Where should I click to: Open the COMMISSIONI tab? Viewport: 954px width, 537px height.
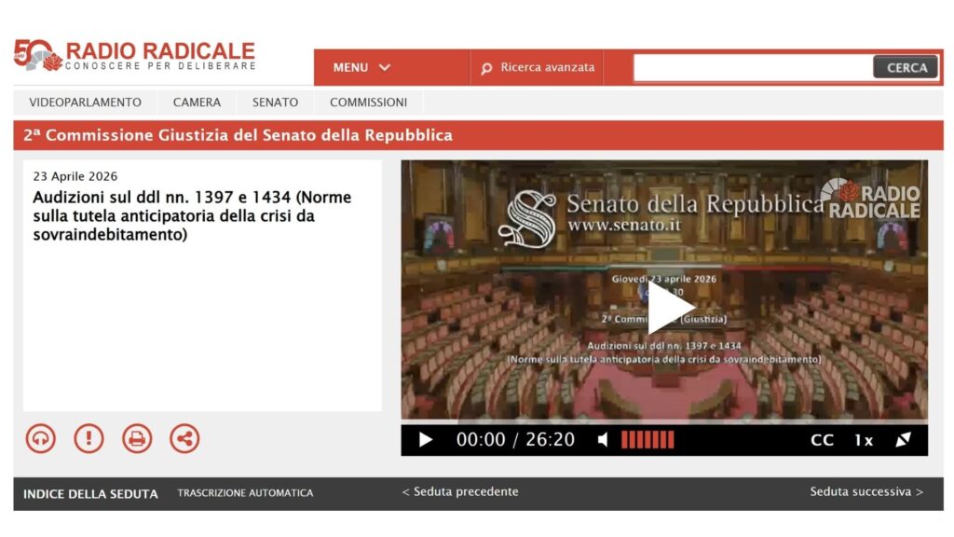[369, 103]
